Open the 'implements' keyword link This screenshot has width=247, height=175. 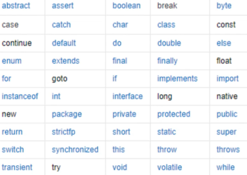point(177,79)
